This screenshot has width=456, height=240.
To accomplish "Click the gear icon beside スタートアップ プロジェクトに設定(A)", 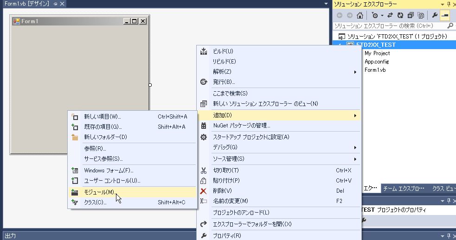I will tap(204, 137).
